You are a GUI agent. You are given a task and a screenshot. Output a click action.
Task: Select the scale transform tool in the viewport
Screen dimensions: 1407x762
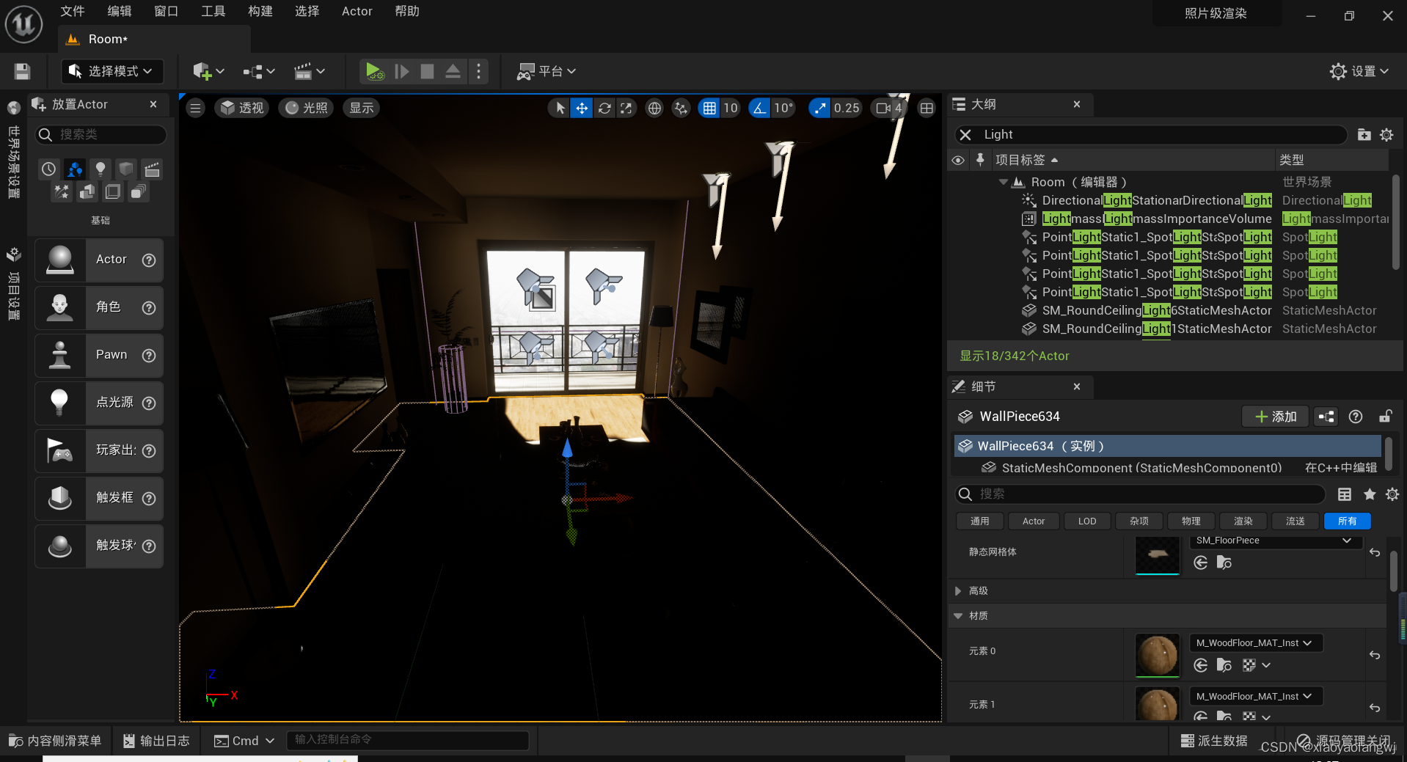click(x=626, y=109)
